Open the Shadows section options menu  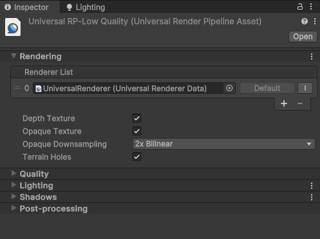click(x=312, y=197)
